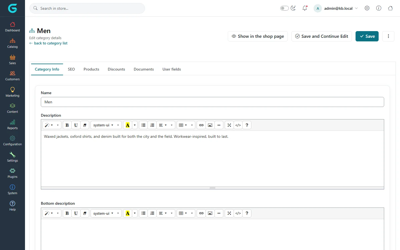Viewport: 400px width, 250px height.
Task: Open help for Description editor
Action: coord(247,125)
